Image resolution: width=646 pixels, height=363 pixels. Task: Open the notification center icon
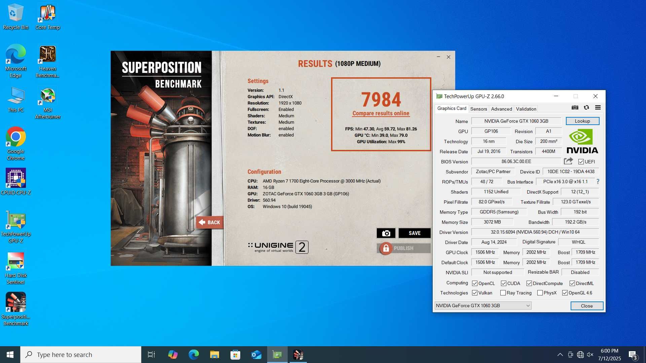[x=633, y=355]
